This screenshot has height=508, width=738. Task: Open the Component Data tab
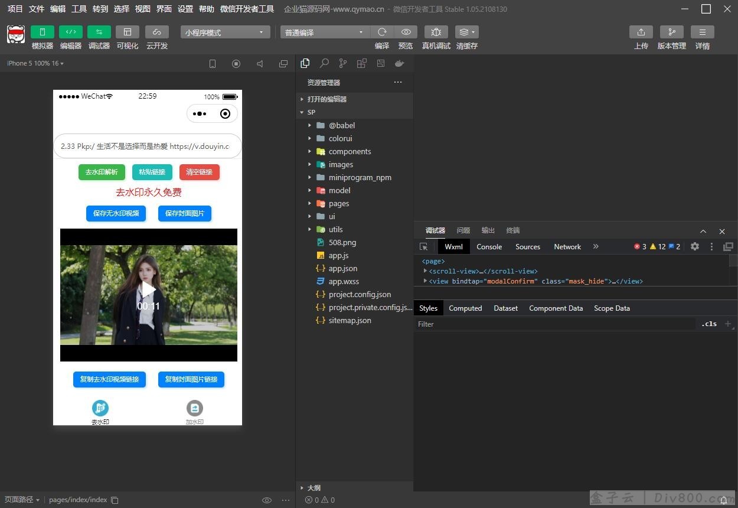point(556,308)
